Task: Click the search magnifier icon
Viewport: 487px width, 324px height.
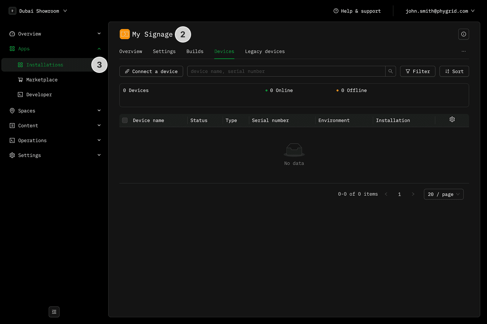Action: click(390, 71)
